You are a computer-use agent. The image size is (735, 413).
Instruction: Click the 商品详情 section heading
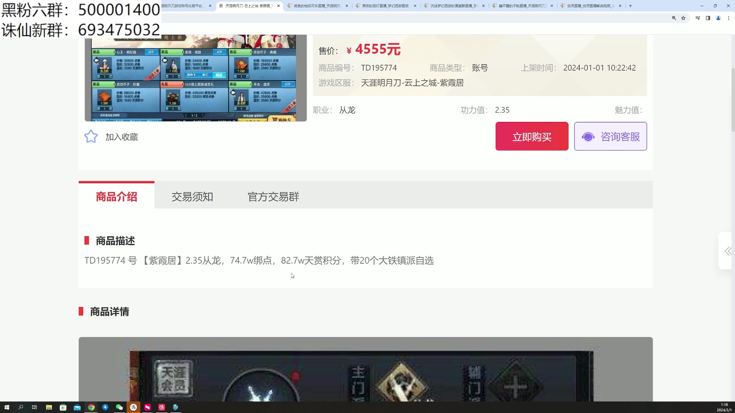point(109,312)
